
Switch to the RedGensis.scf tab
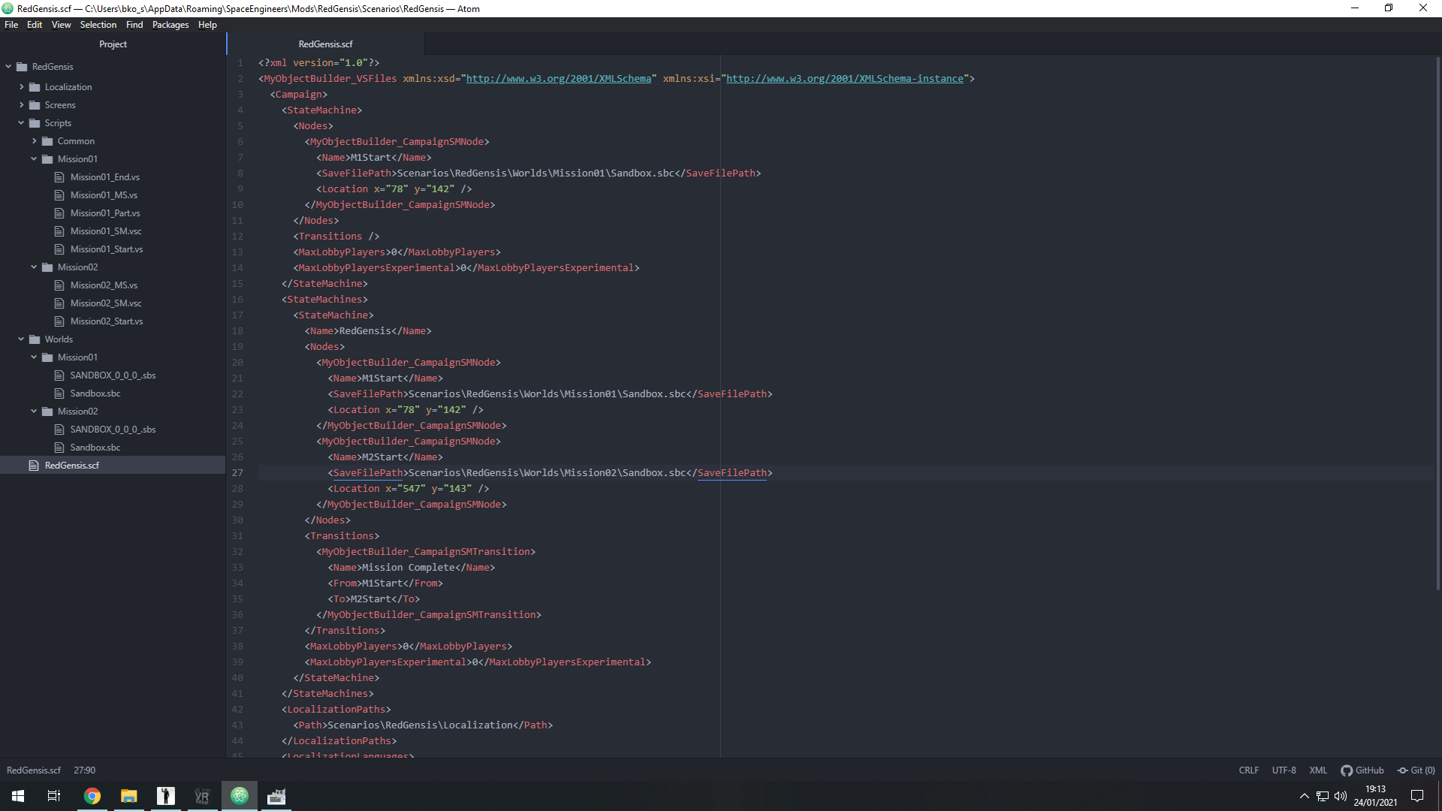tap(325, 44)
